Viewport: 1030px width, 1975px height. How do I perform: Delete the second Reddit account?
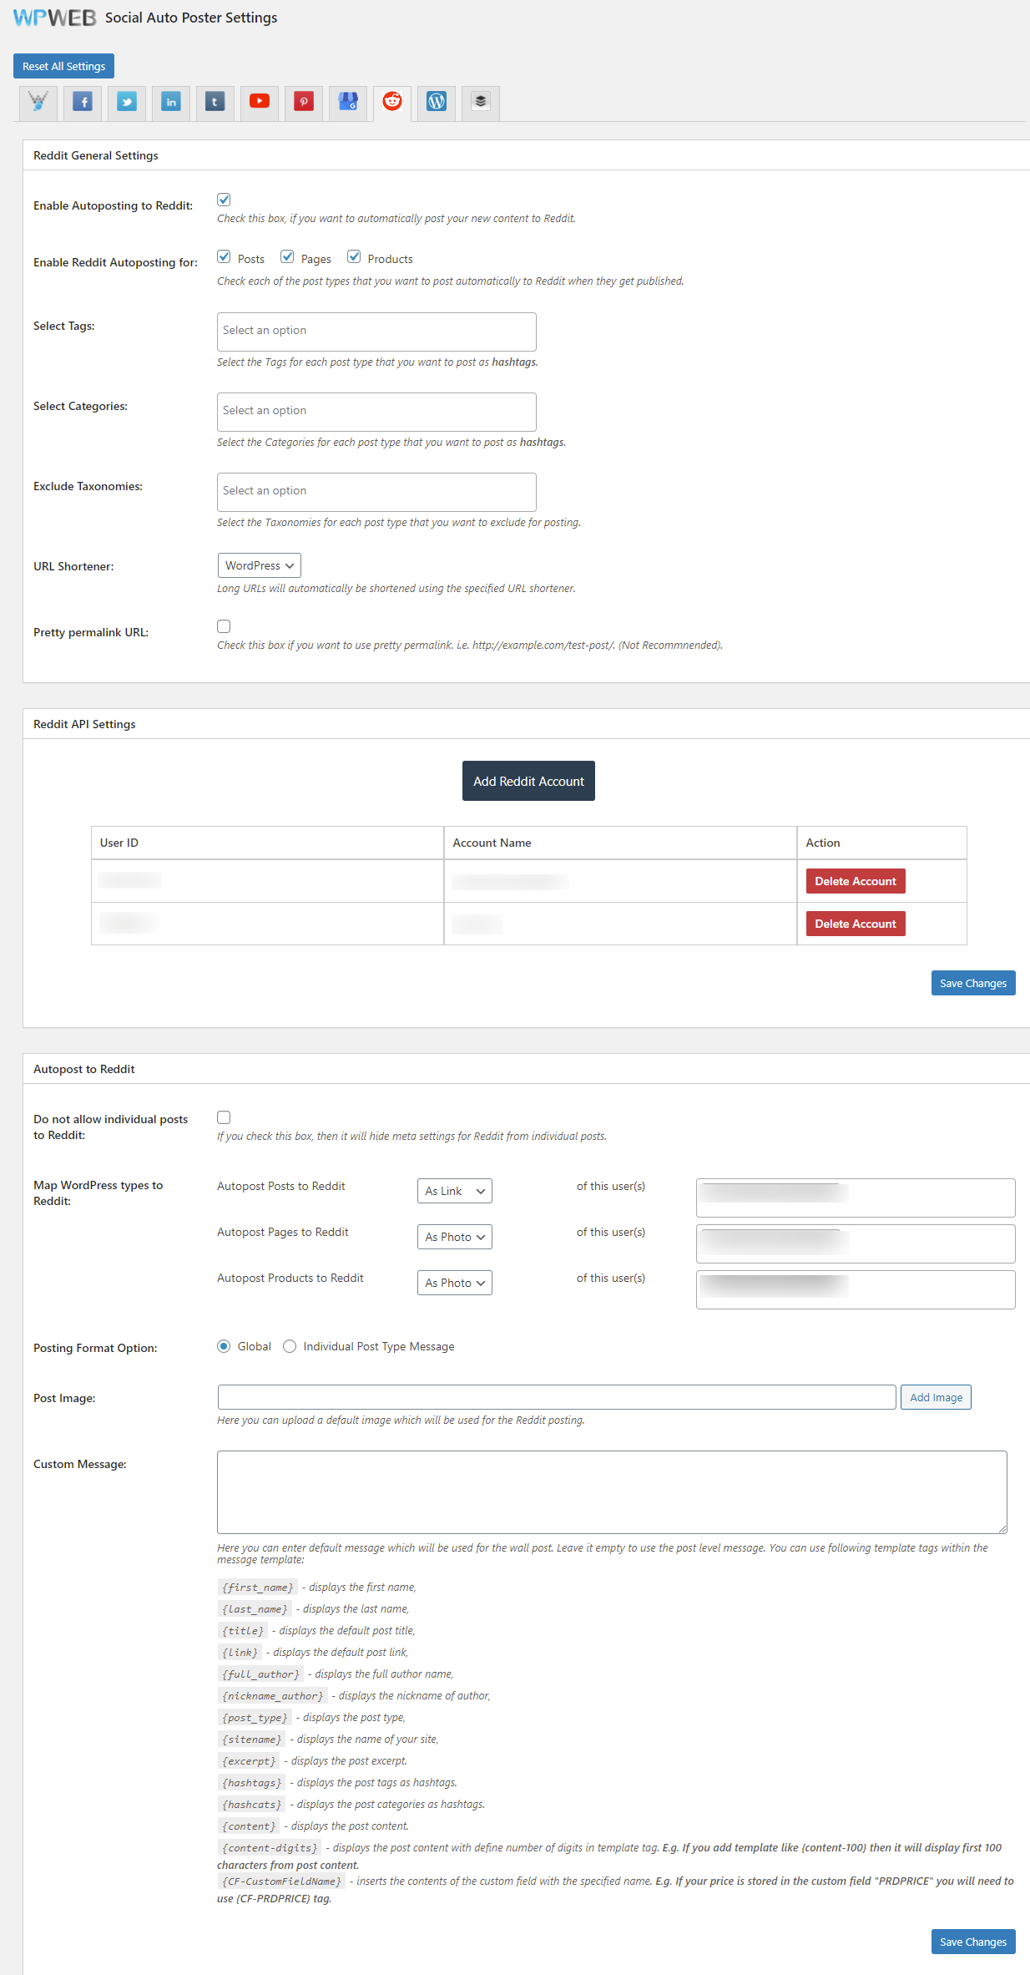click(x=856, y=924)
